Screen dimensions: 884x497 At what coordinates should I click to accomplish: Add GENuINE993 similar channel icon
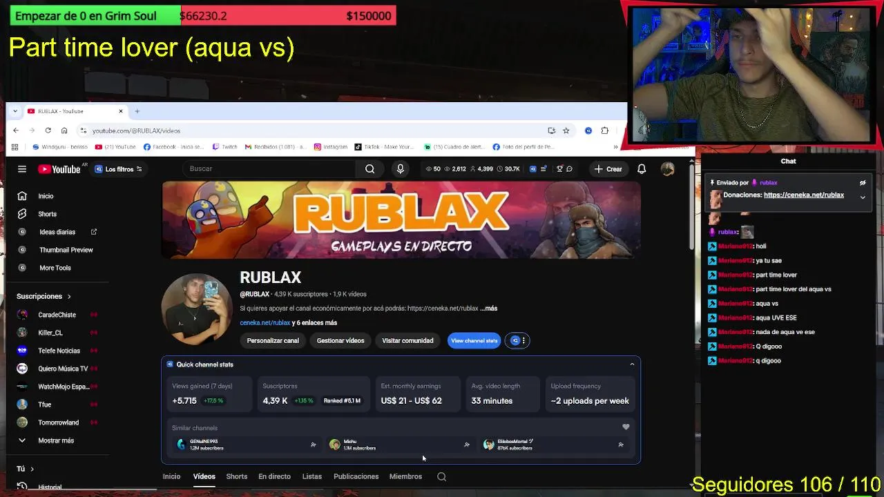click(313, 445)
